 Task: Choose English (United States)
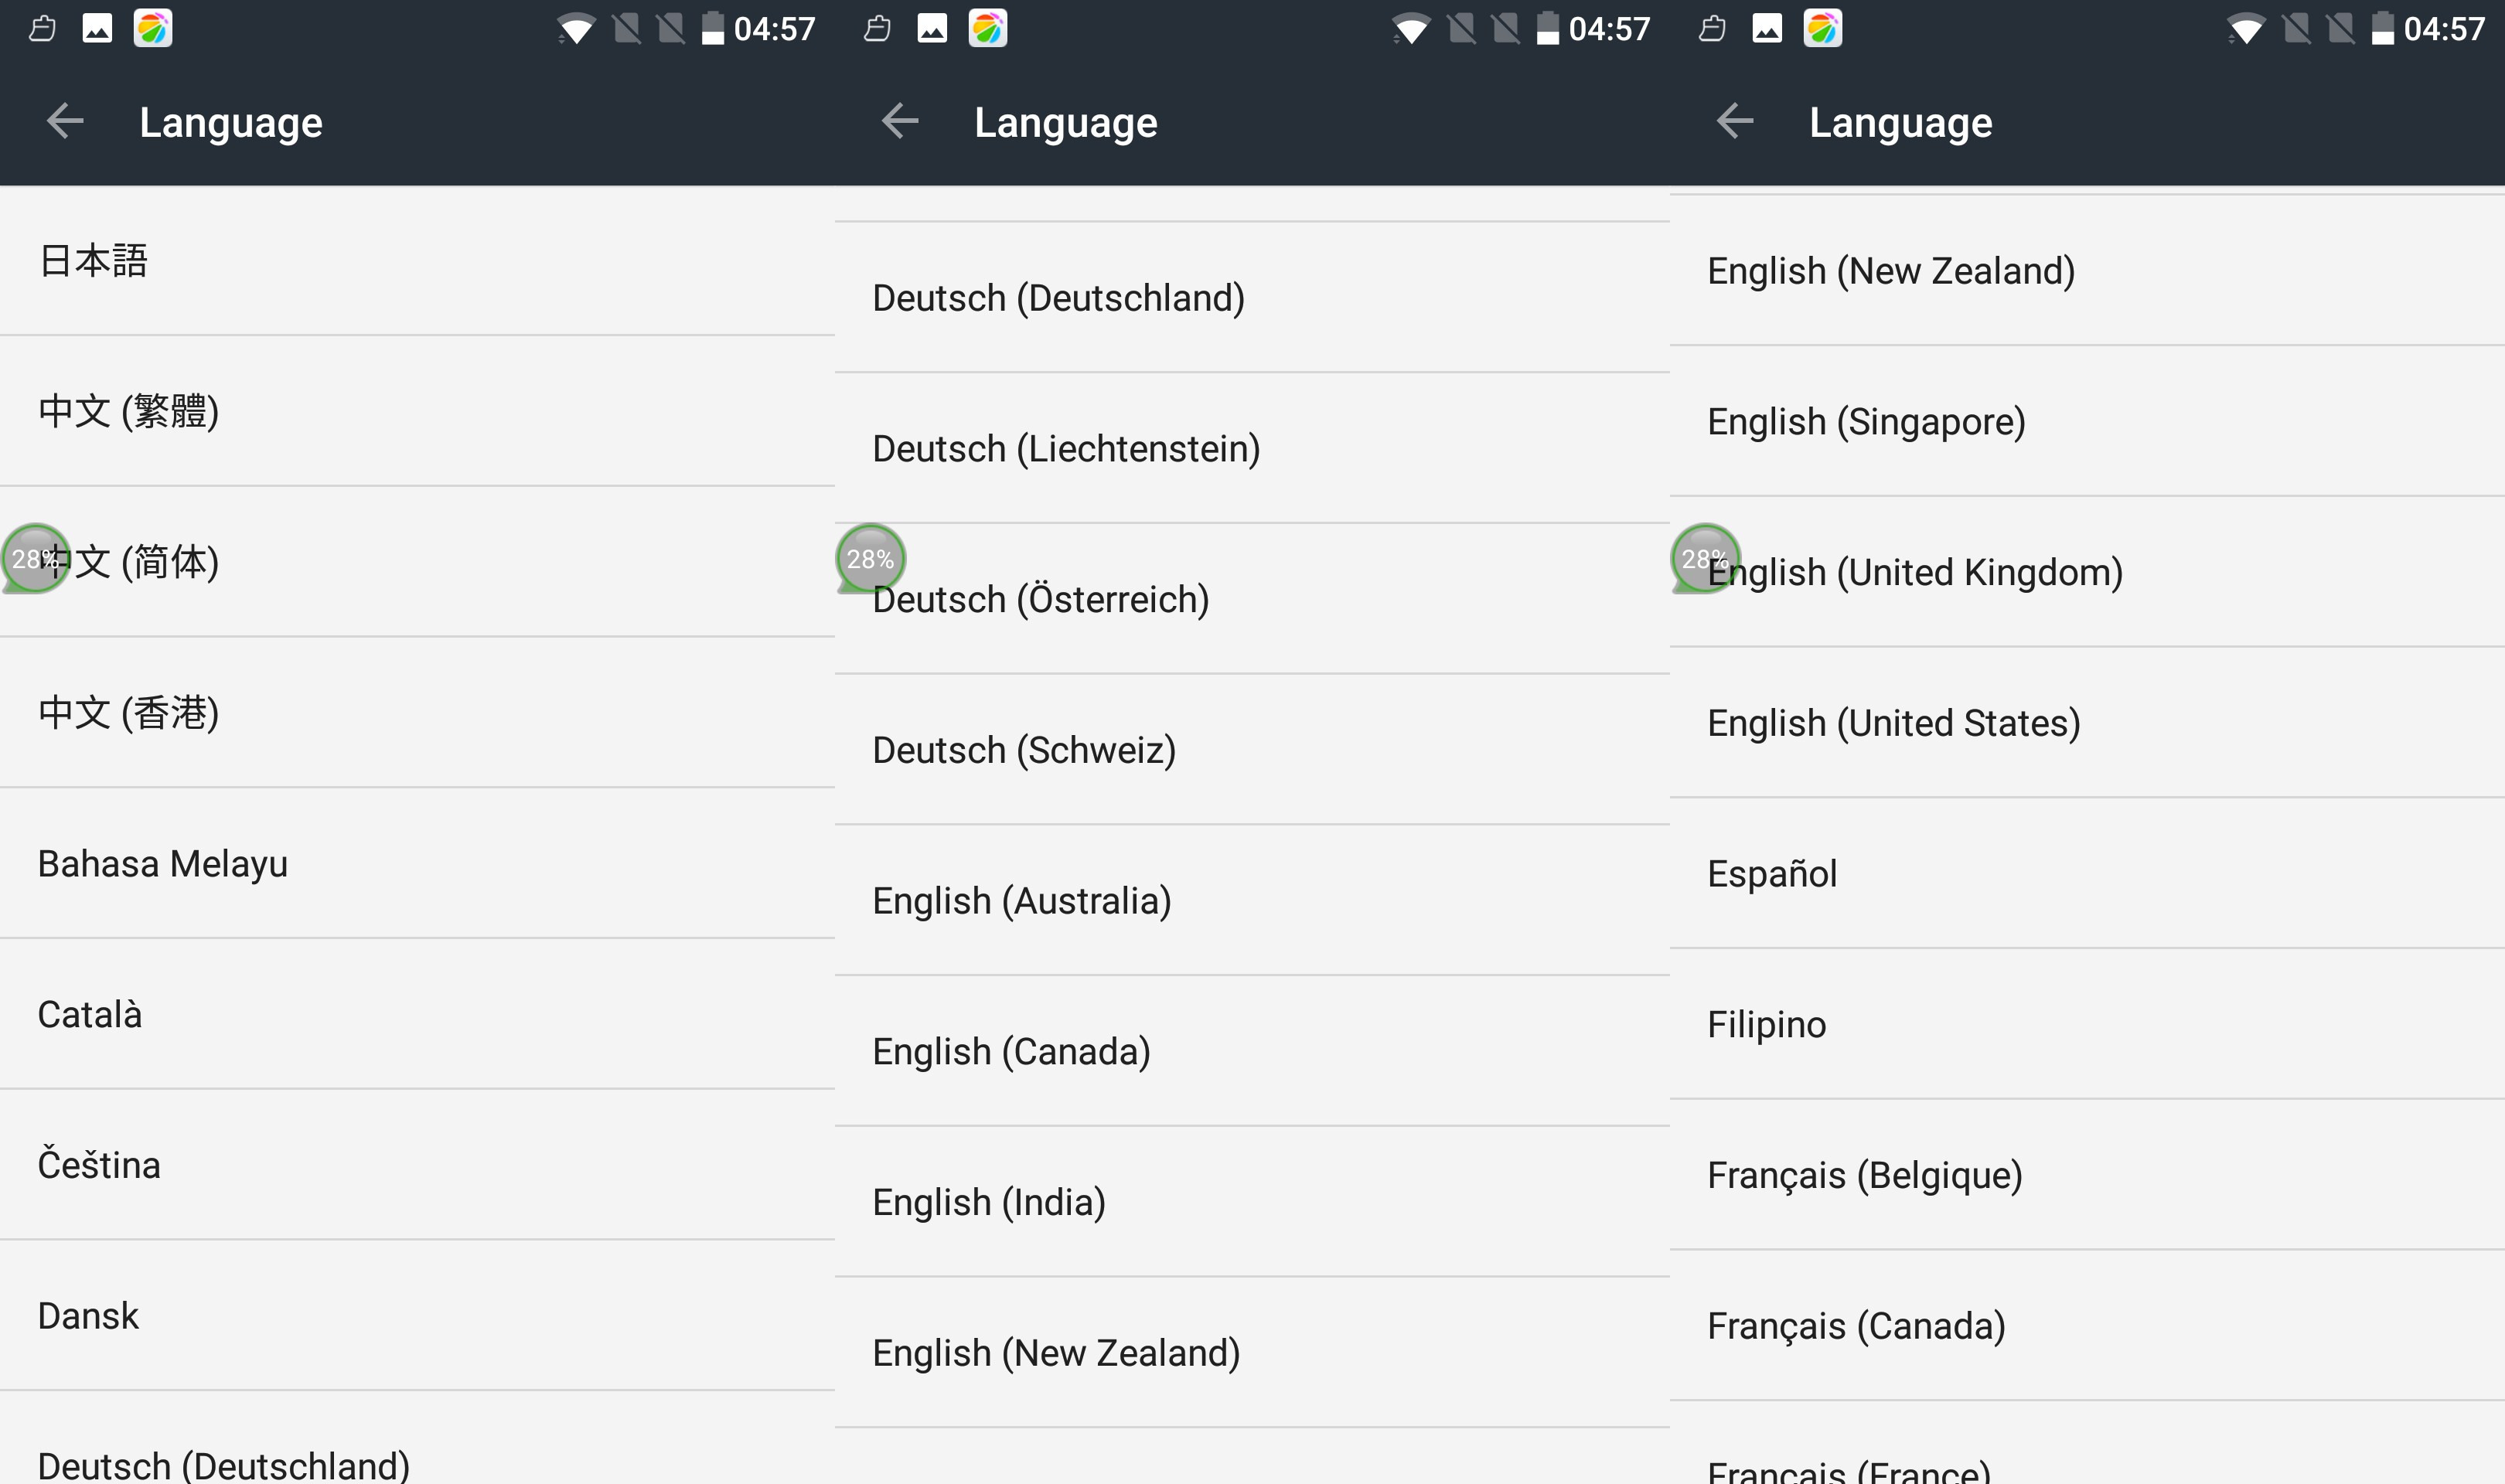pos(2087,722)
